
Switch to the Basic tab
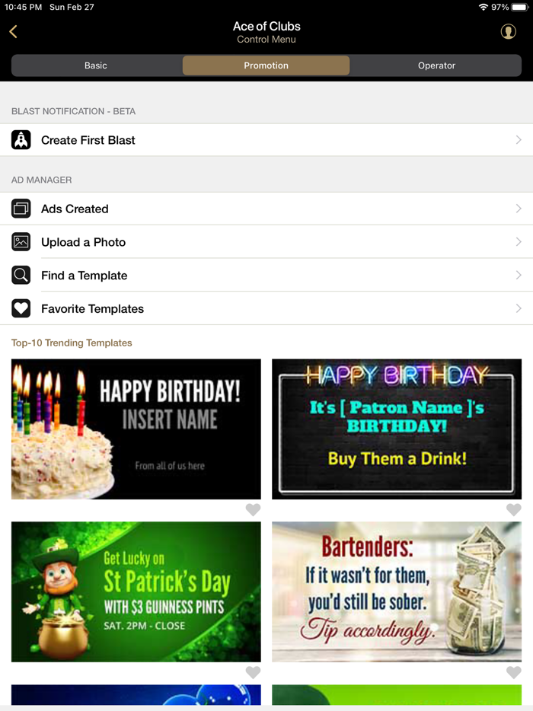click(x=96, y=65)
